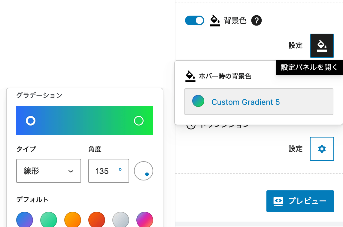
Task: Click the 135 angle input field
Action: pyautogui.click(x=108, y=171)
